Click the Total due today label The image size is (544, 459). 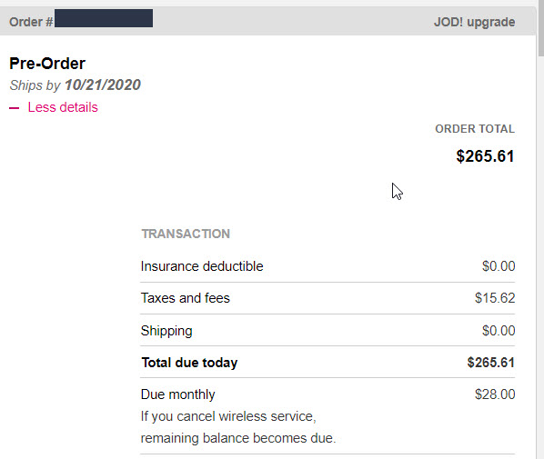pyautogui.click(x=189, y=363)
